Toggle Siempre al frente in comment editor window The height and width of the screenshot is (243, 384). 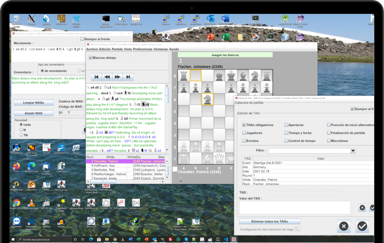click(x=82, y=39)
